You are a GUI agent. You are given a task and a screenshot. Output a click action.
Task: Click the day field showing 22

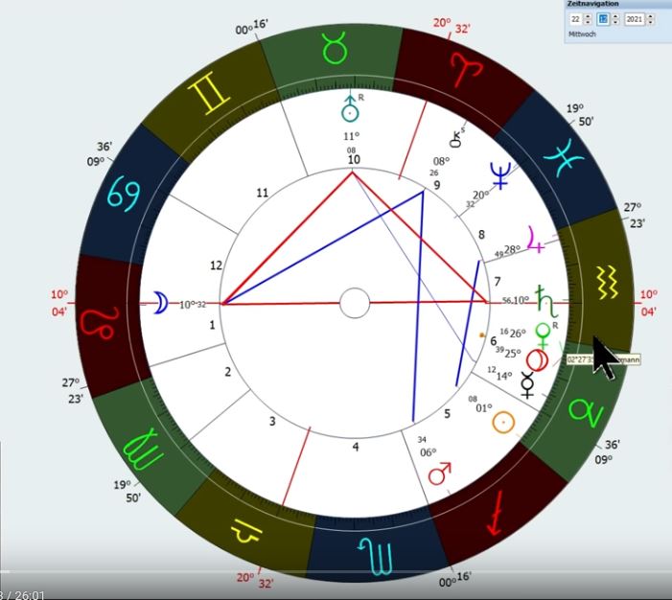(x=576, y=19)
